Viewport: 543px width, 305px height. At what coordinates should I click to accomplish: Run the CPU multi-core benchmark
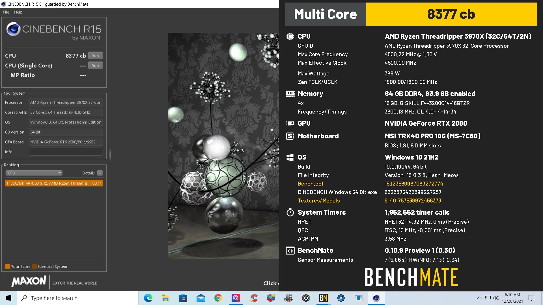95,56
